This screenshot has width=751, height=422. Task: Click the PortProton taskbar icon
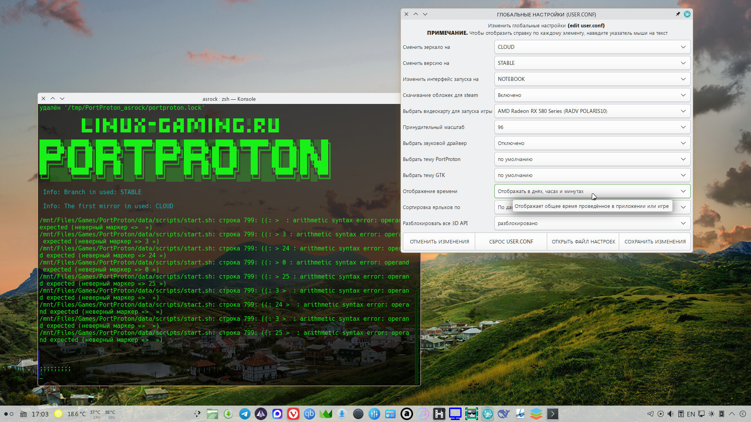coord(487,414)
